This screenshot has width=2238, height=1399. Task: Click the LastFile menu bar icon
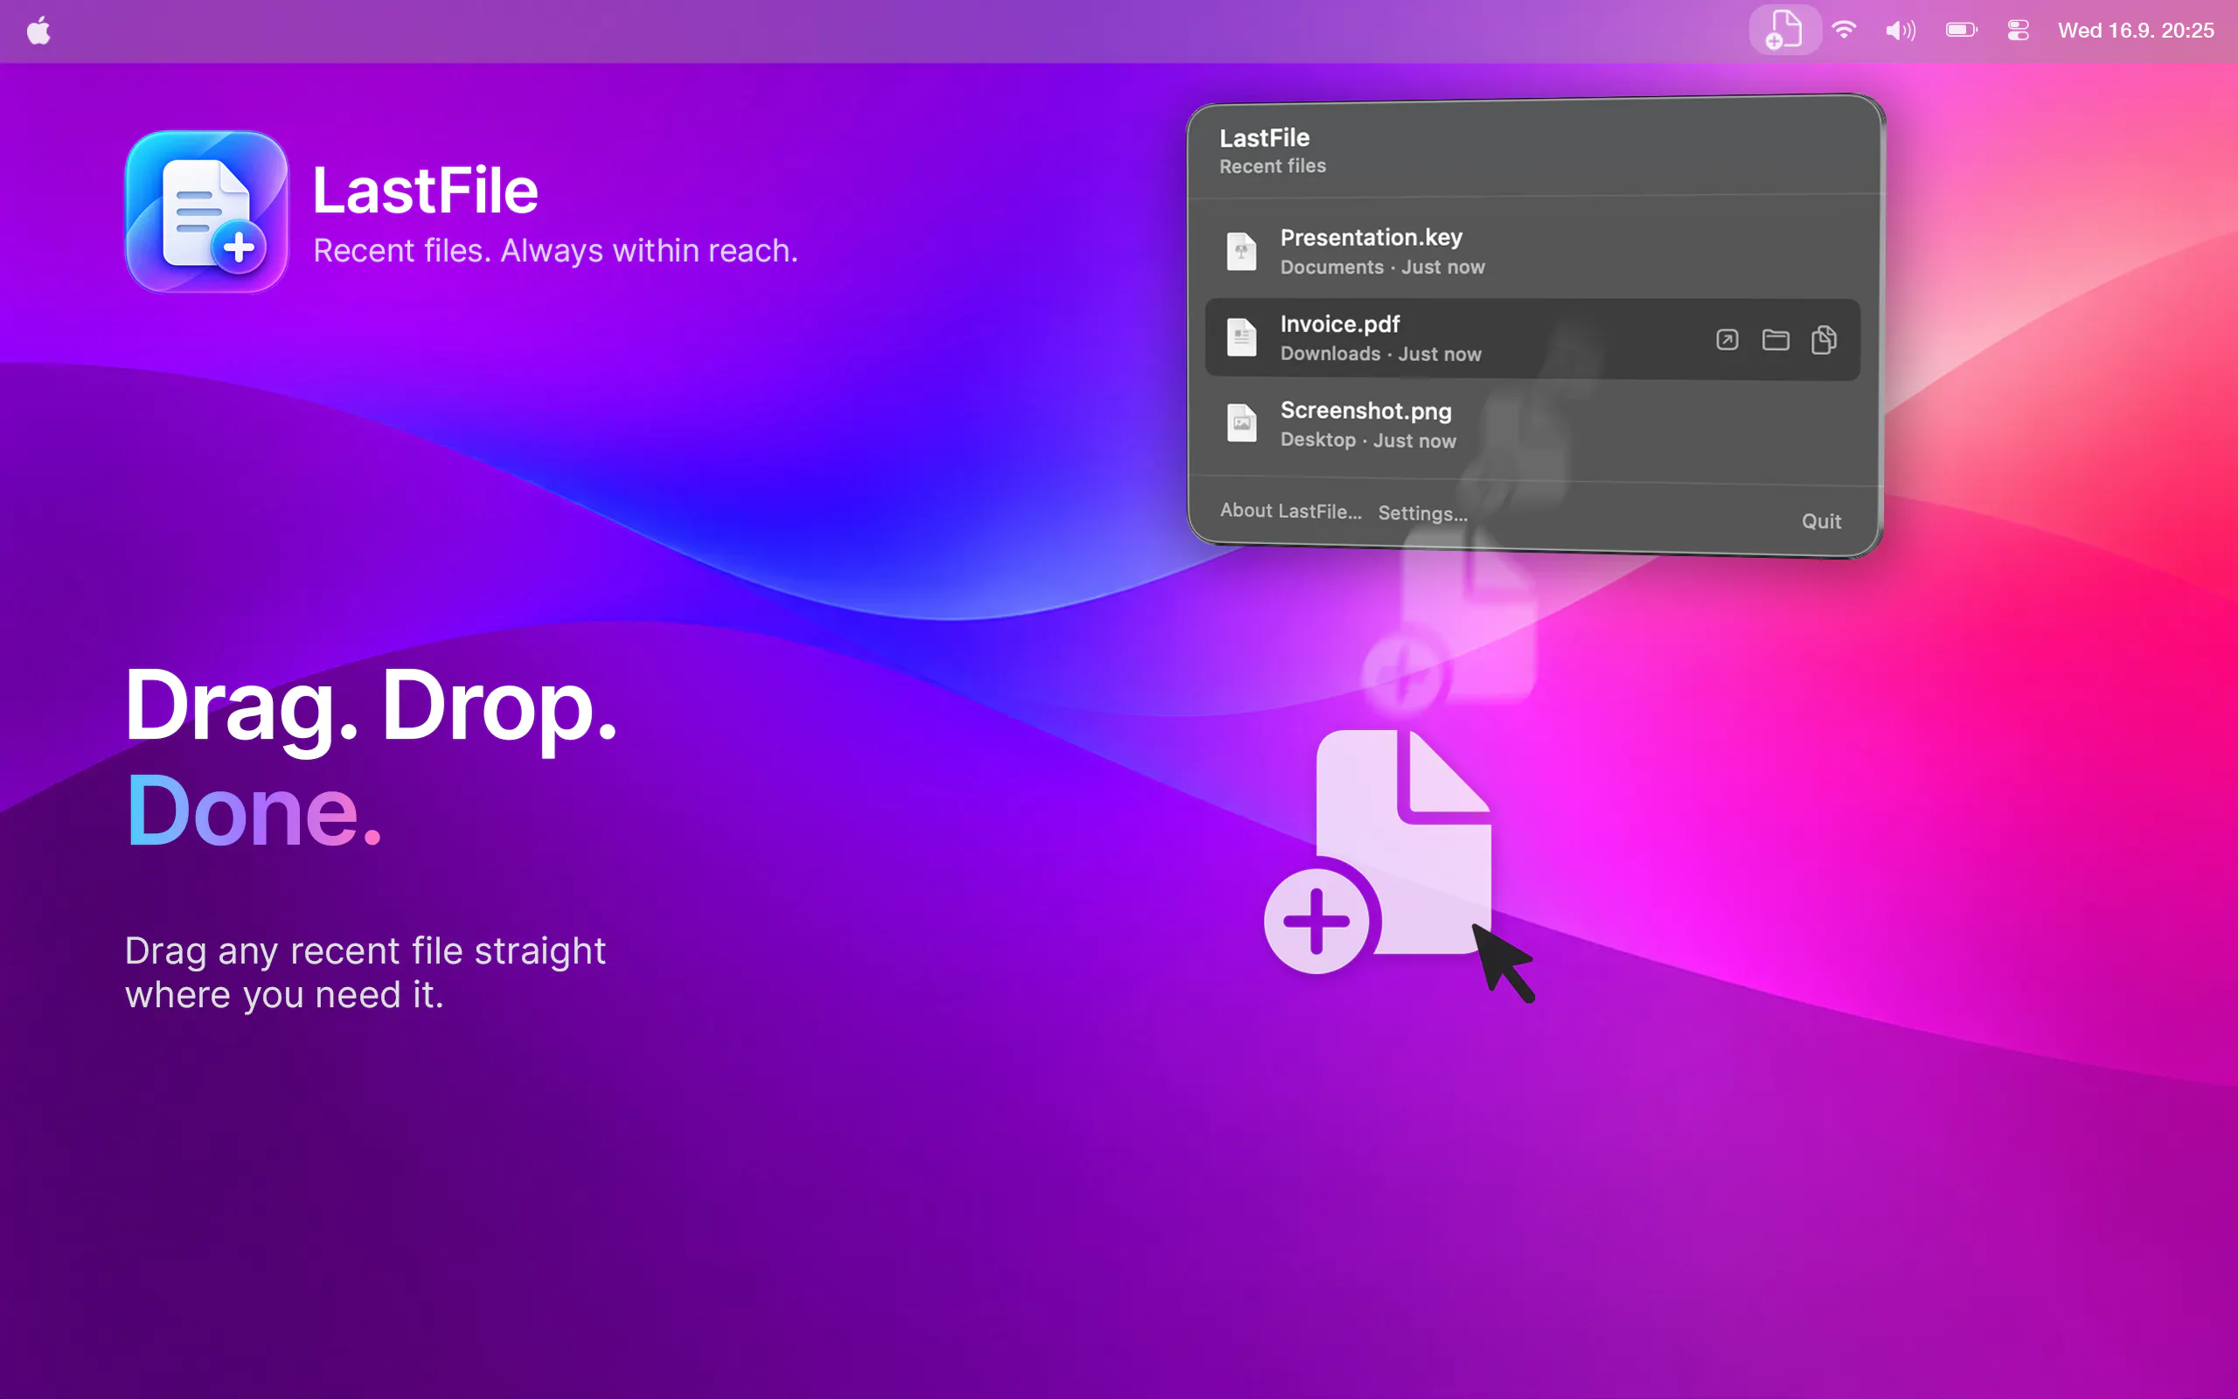1784,31
